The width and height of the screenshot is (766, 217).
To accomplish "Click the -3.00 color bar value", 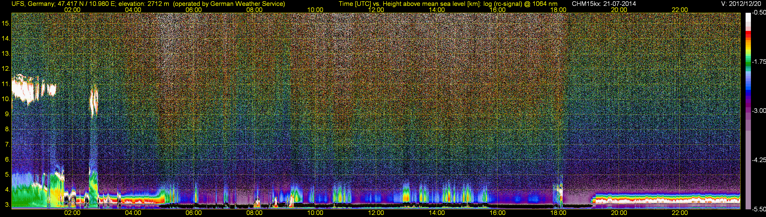I will click(x=759, y=111).
